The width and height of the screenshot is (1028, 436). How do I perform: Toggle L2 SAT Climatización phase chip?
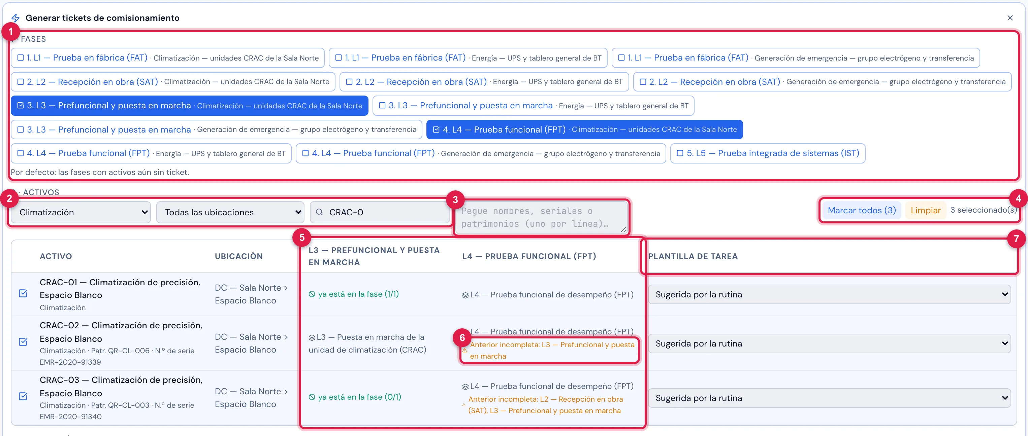[x=173, y=82]
